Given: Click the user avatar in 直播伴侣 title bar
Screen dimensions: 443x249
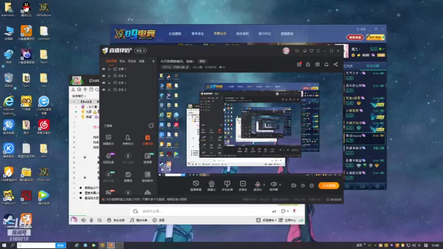Looking at the screenshot, I should click(x=286, y=50).
